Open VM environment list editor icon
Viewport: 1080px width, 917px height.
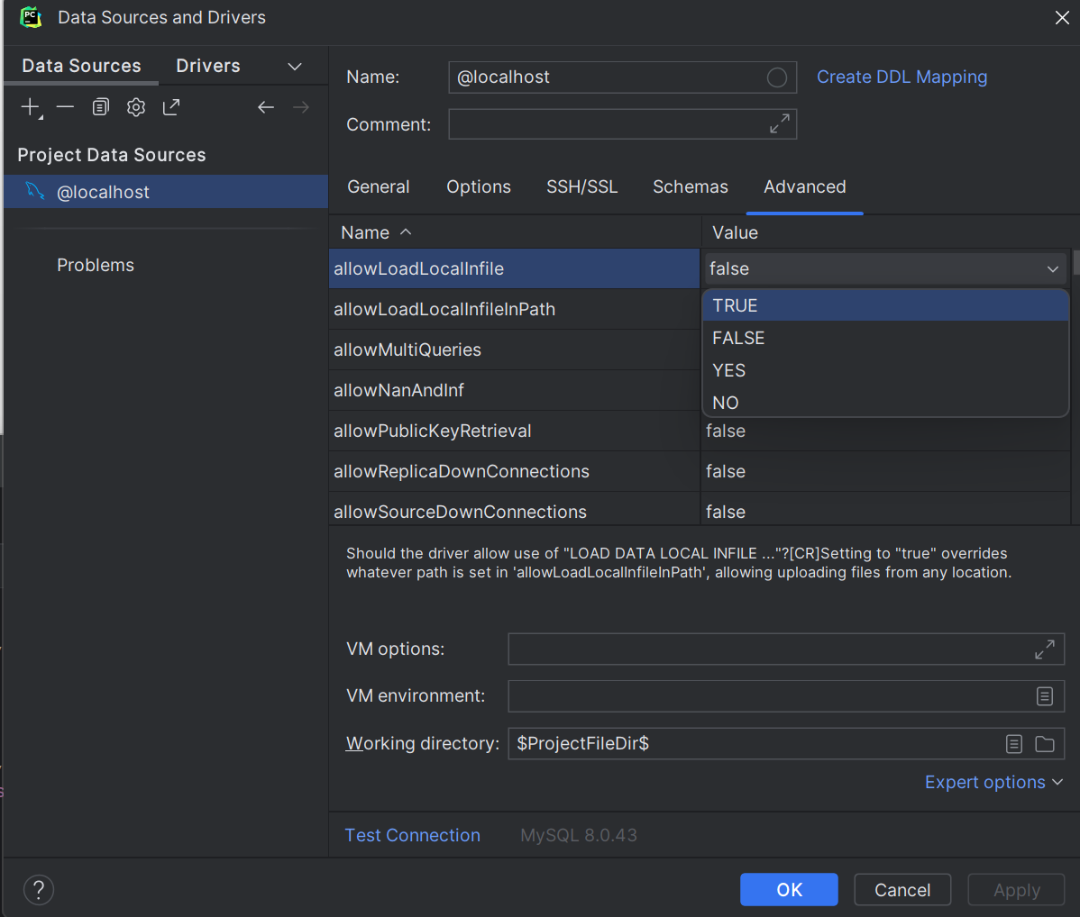(1045, 696)
